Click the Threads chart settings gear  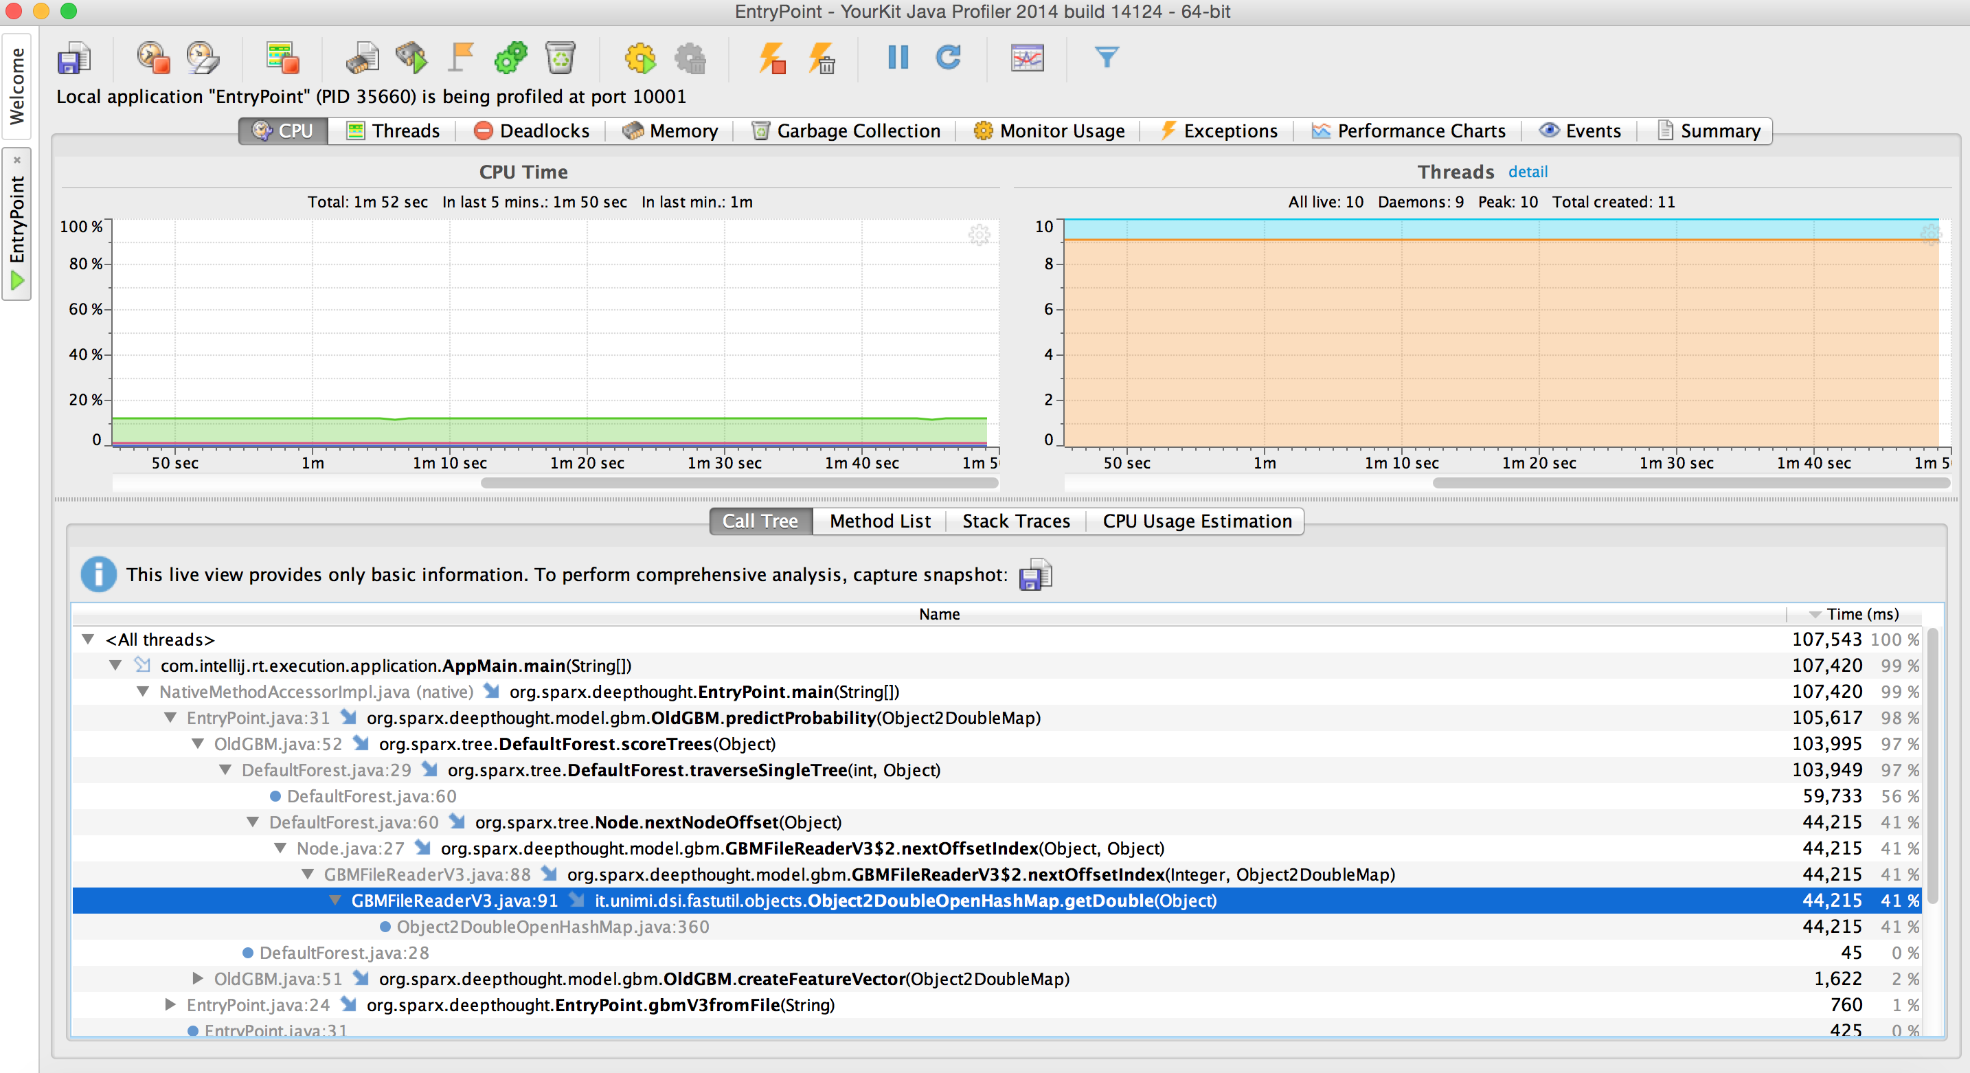pos(1930,235)
